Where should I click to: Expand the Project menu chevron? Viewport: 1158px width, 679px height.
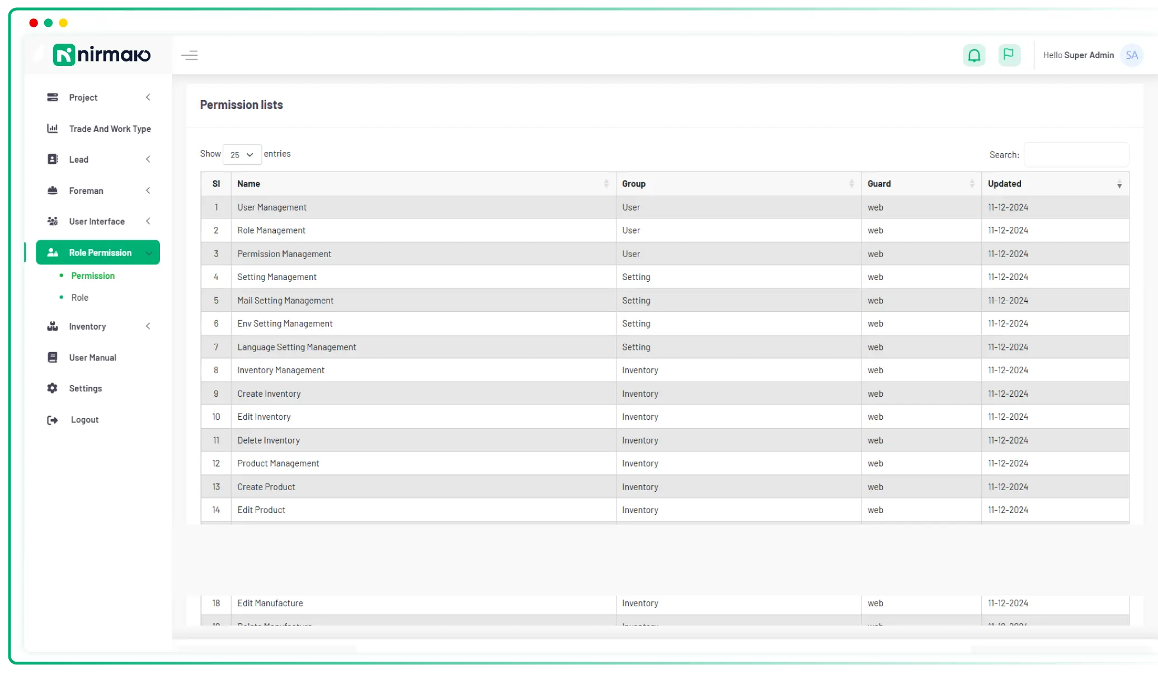tap(148, 97)
